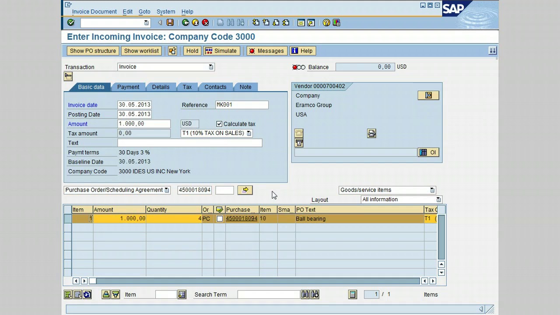Click the Find binoculars icon in top toolbar
The height and width of the screenshot is (315, 560).
[231, 23]
